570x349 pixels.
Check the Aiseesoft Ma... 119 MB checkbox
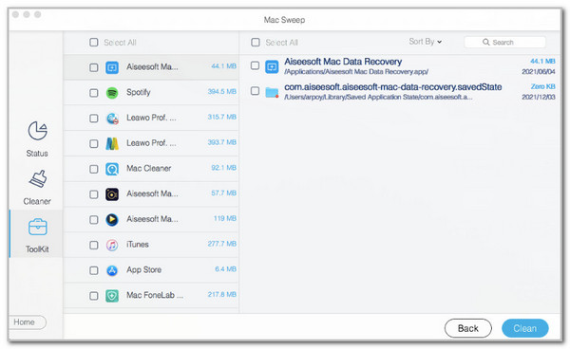[x=94, y=220]
